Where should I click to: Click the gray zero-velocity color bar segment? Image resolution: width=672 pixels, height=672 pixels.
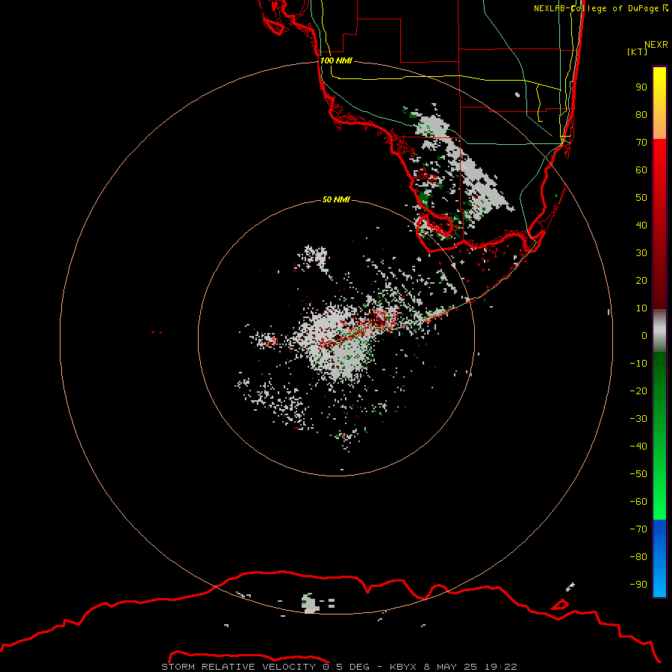coord(659,331)
